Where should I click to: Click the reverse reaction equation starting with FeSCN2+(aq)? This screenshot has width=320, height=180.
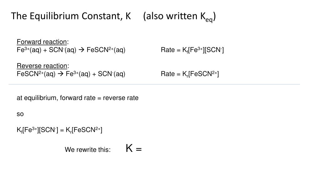71,74
